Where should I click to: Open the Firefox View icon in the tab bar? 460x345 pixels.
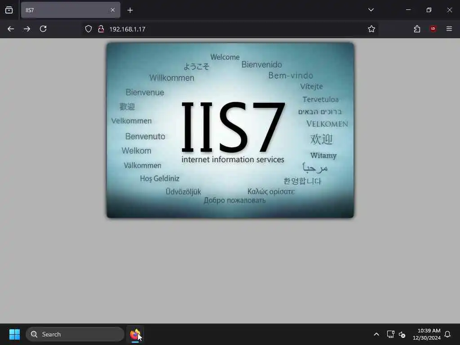tap(9, 10)
